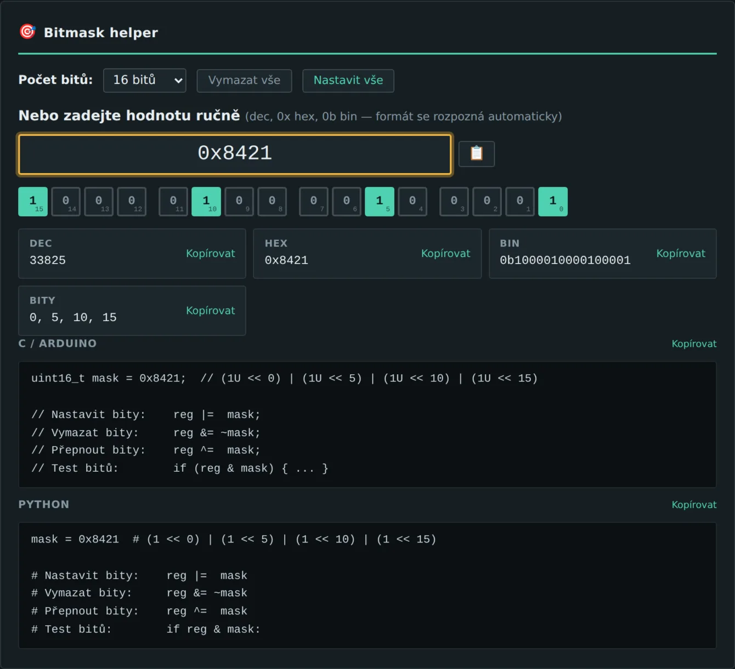
Task: Toggle bit 6 on
Action: (347, 202)
